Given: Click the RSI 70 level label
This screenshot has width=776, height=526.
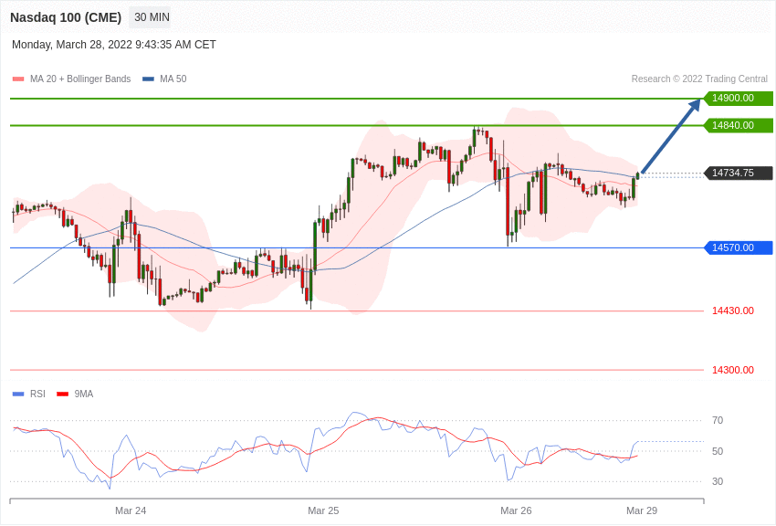Looking at the screenshot, I should coord(718,421).
